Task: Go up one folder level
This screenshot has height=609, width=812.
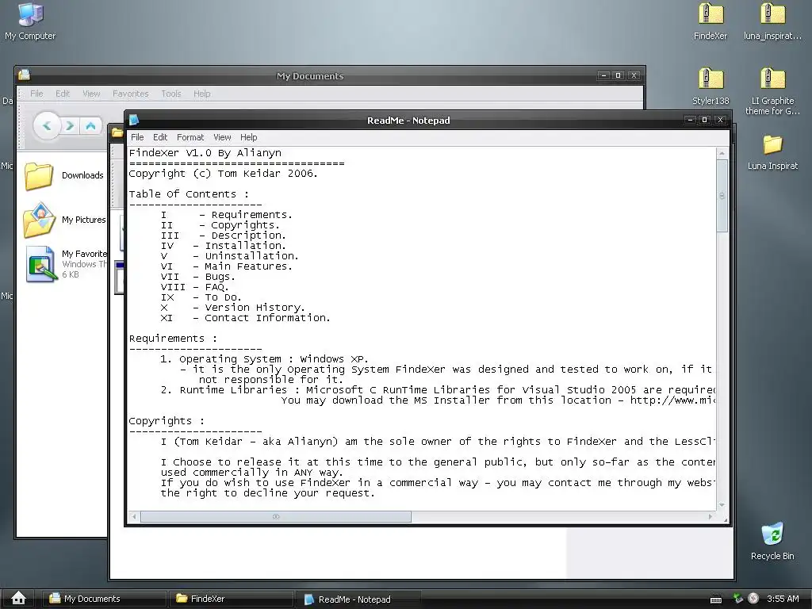Action: [x=90, y=126]
